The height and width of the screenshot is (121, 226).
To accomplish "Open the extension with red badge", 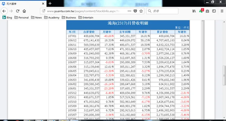I will (201, 11).
